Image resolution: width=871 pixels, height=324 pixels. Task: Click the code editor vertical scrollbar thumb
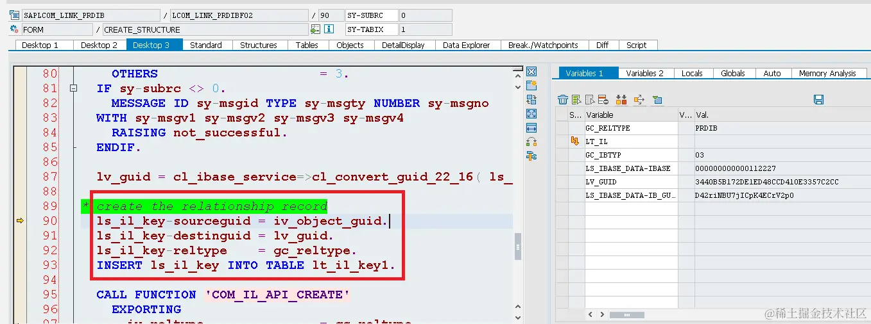click(x=518, y=247)
